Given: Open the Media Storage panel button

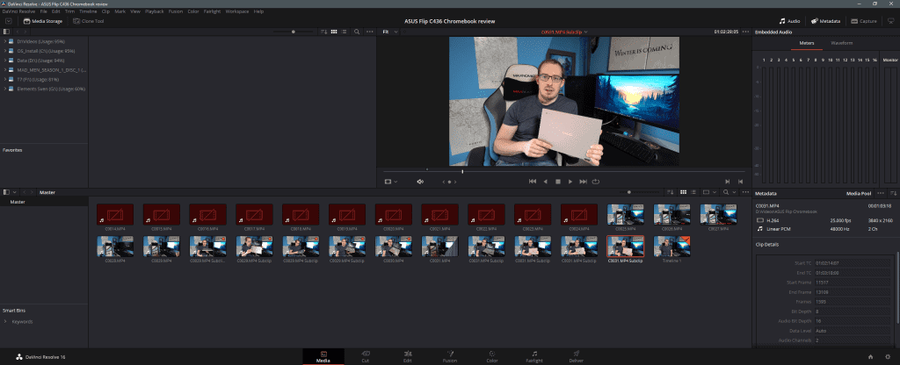Looking at the screenshot, I should tap(43, 21).
